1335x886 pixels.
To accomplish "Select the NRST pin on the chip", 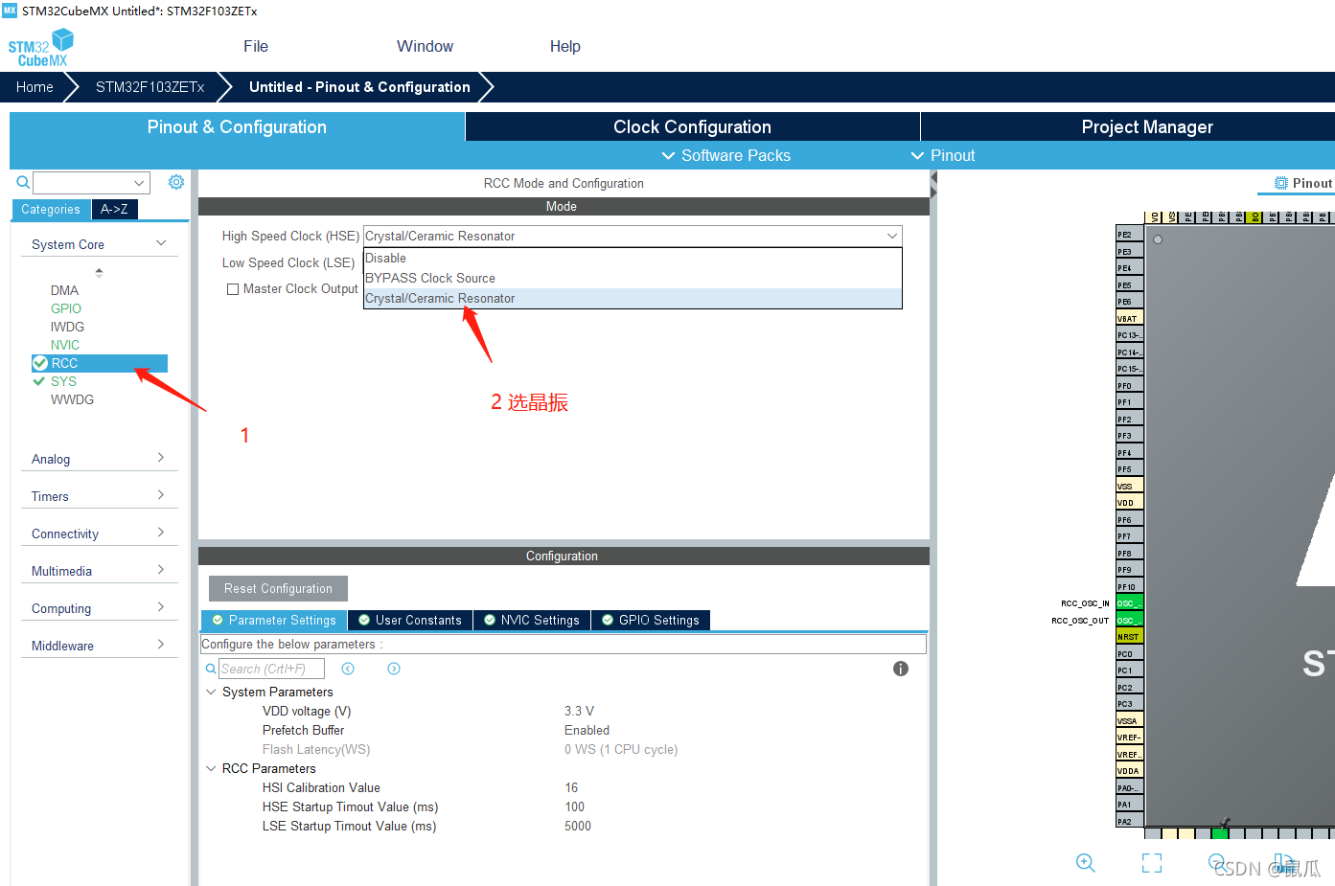I will [1129, 637].
